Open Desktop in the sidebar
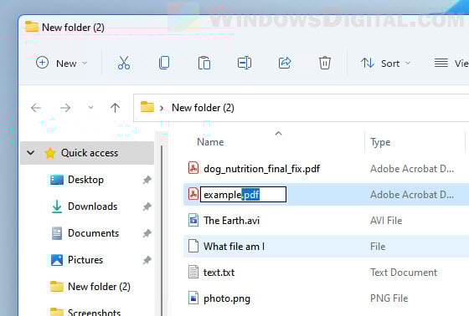Viewport: 469px width, 316px height. pos(85,180)
